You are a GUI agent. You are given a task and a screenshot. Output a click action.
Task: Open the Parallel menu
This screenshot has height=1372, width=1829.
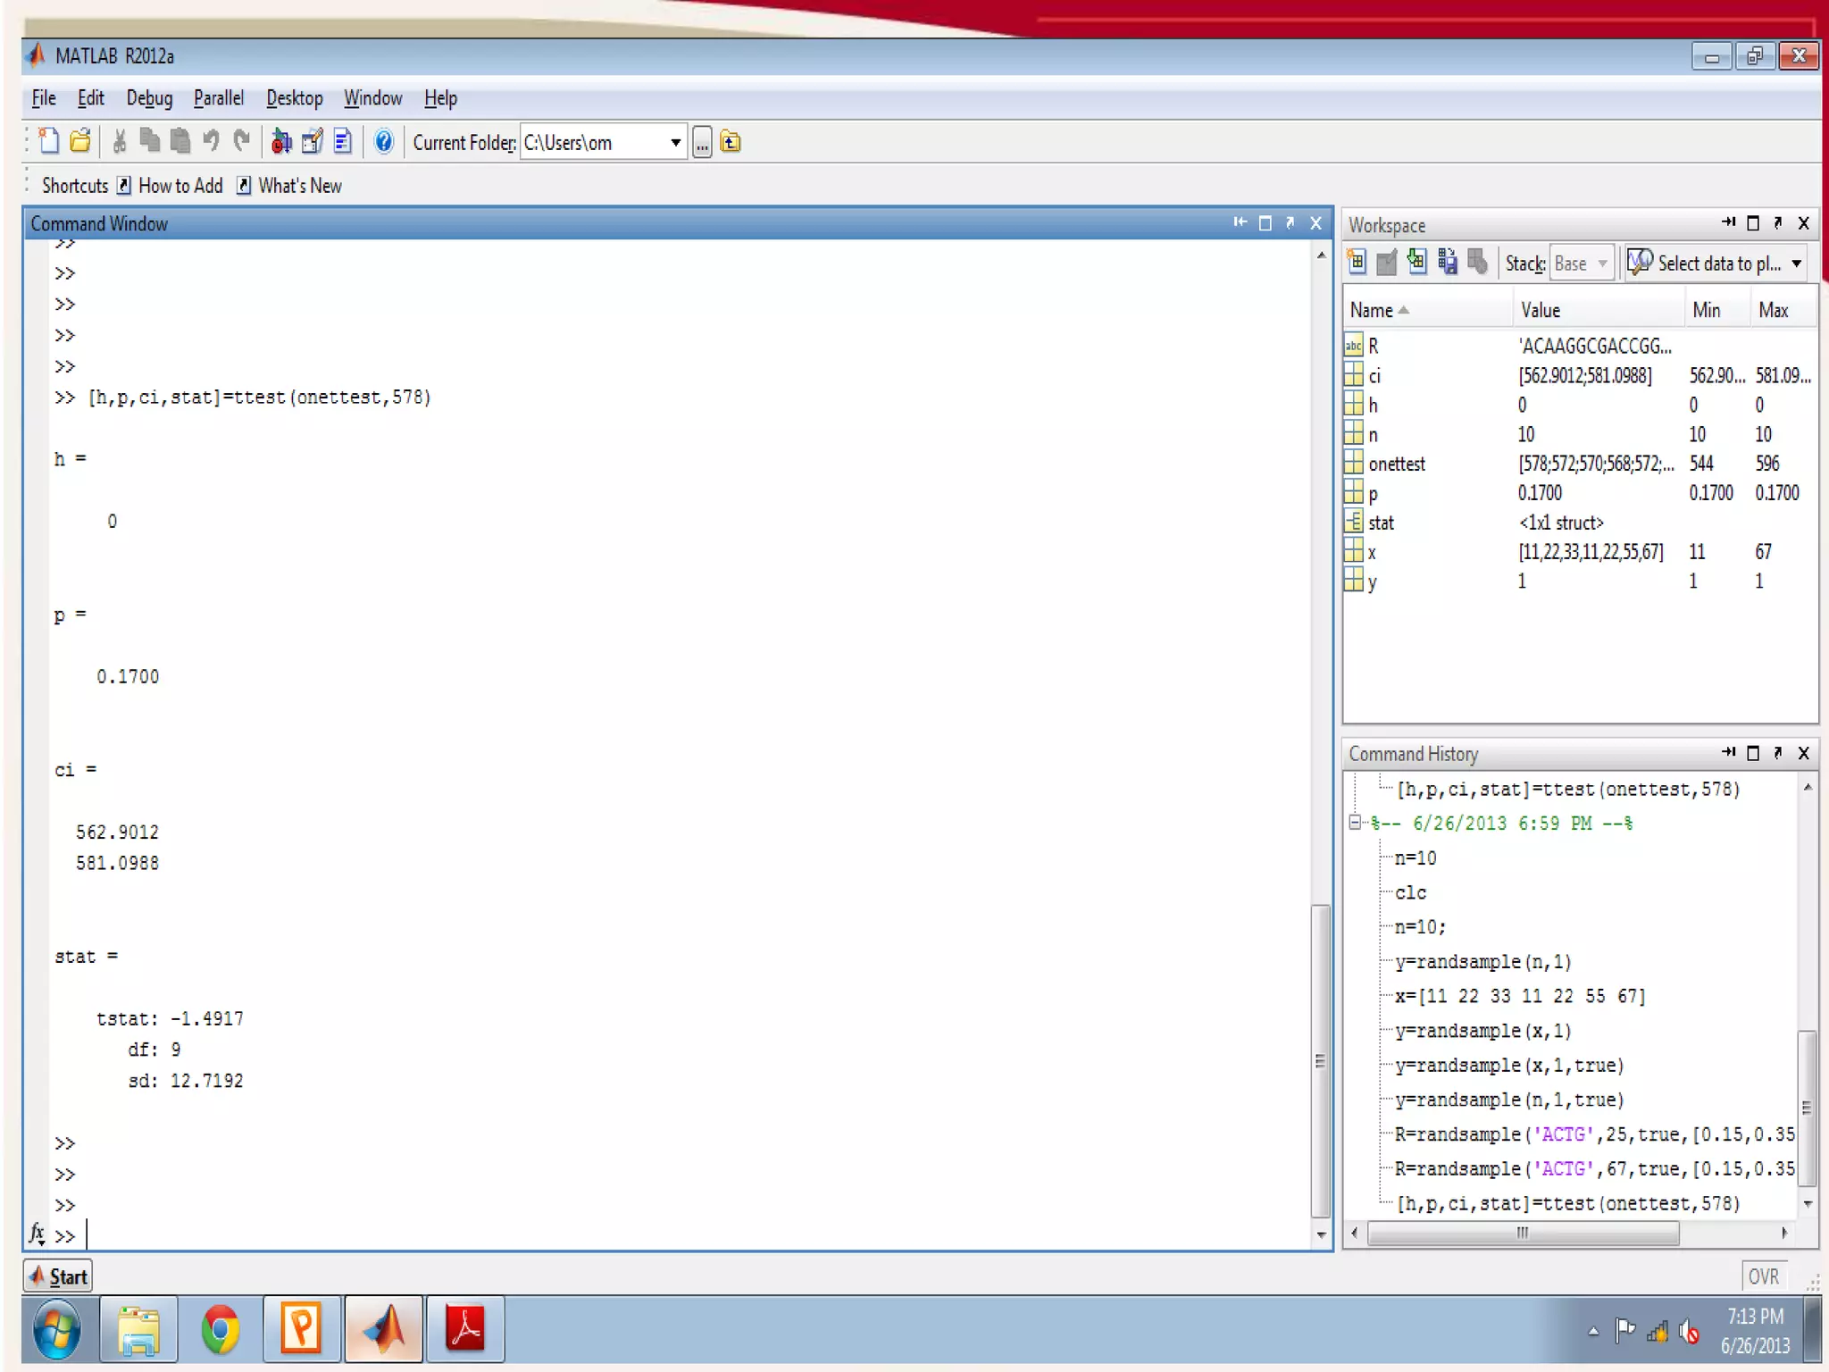click(218, 98)
